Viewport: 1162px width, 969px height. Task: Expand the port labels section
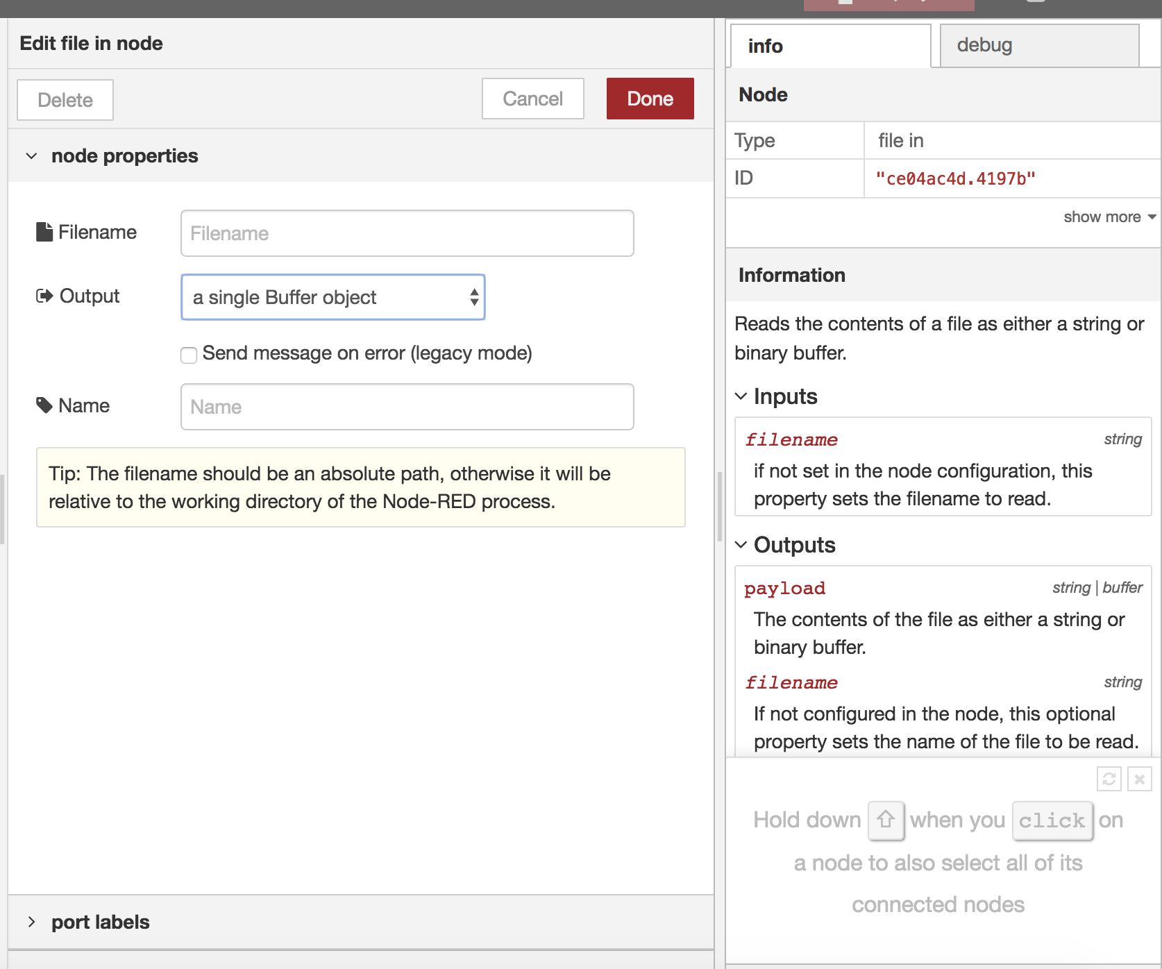pos(31,922)
